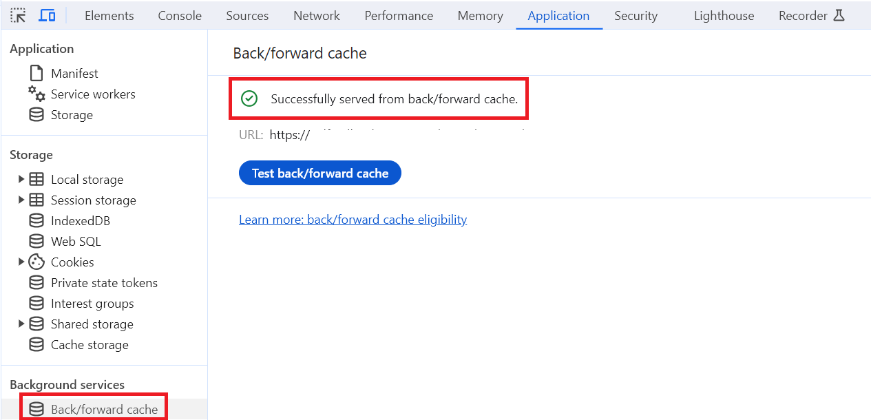Open the Console tab
871x420 pixels.
pos(180,15)
